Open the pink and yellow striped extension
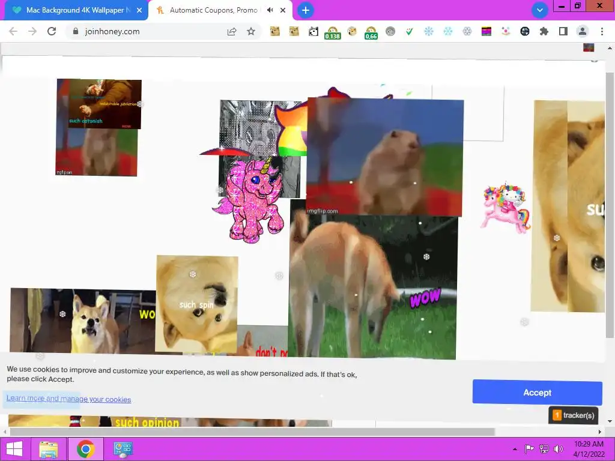 (486, 31)
